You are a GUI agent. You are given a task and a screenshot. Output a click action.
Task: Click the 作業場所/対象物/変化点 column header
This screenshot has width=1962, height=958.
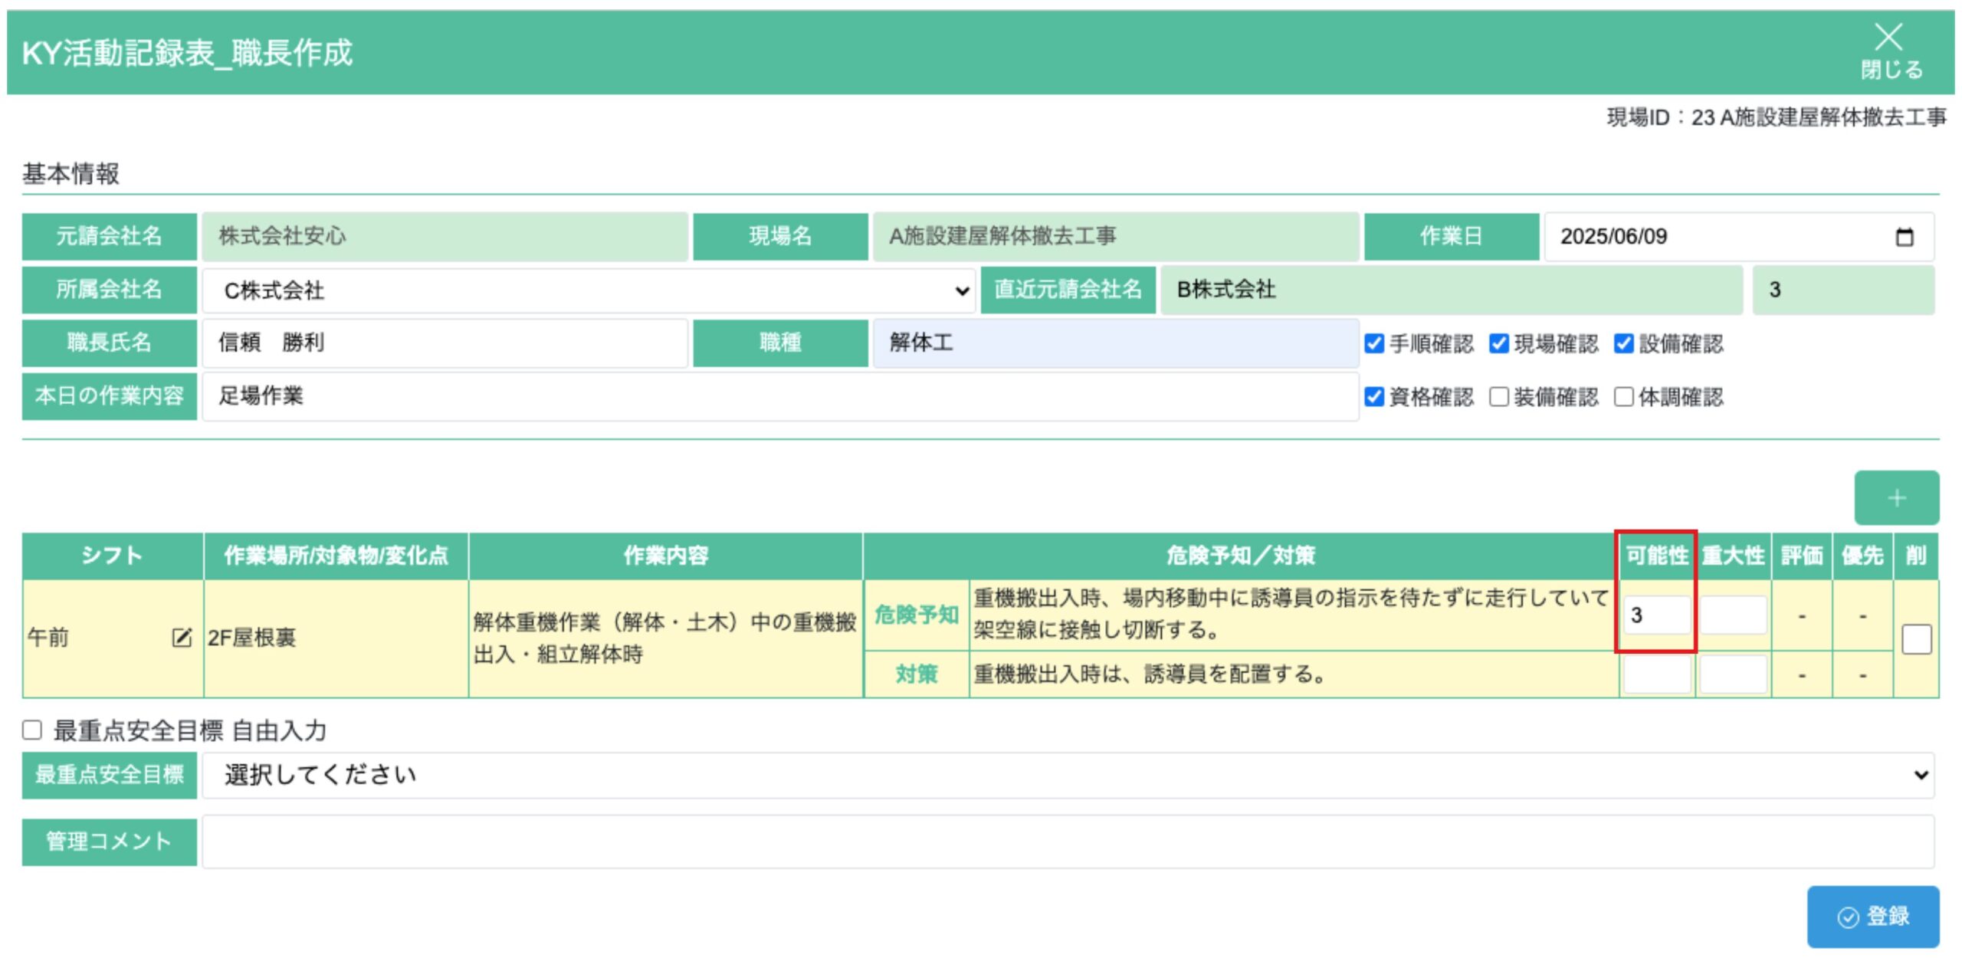[x=336, y=556]
